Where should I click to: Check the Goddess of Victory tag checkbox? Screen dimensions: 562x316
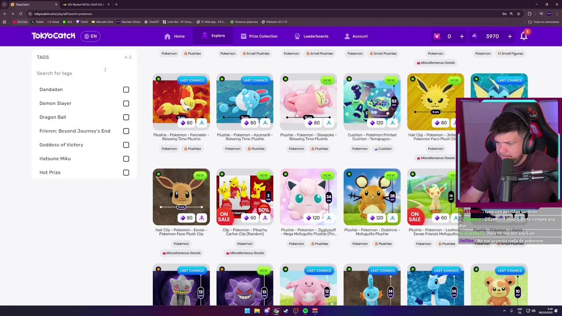pyautogui.click(x=126, y=145)
